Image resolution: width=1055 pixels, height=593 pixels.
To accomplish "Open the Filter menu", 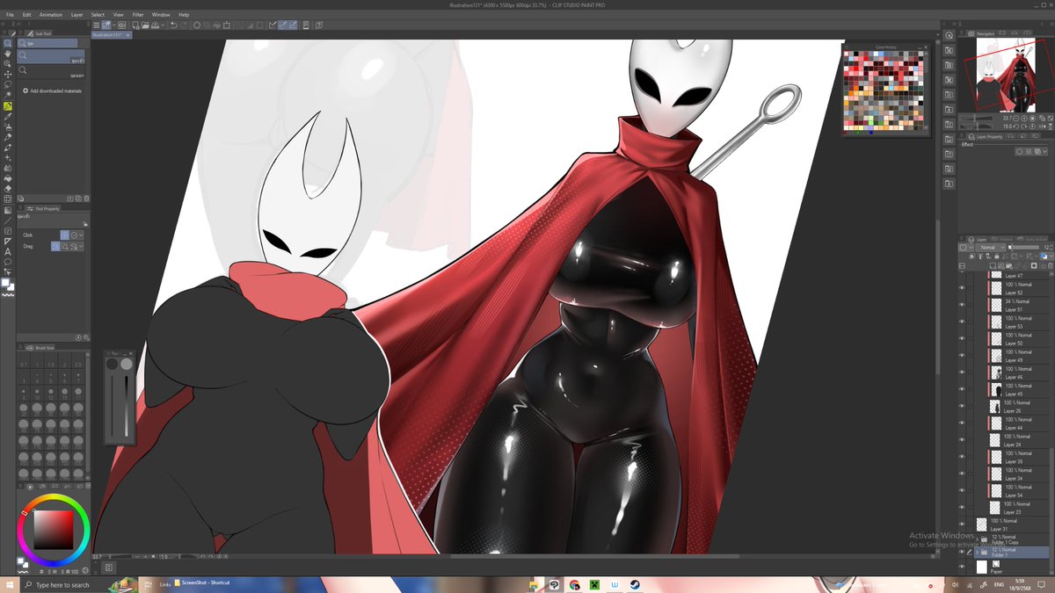I will (138, 15).
